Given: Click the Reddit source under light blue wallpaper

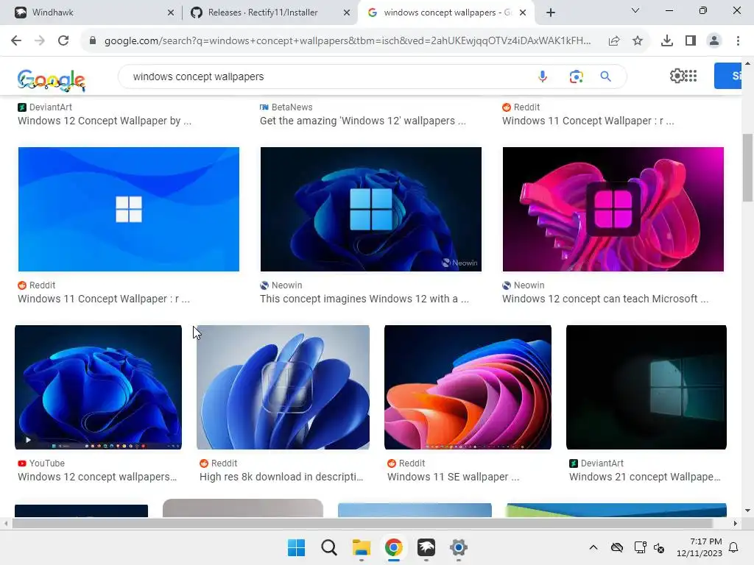Looking at the screenshot, I should coord(37,285).
